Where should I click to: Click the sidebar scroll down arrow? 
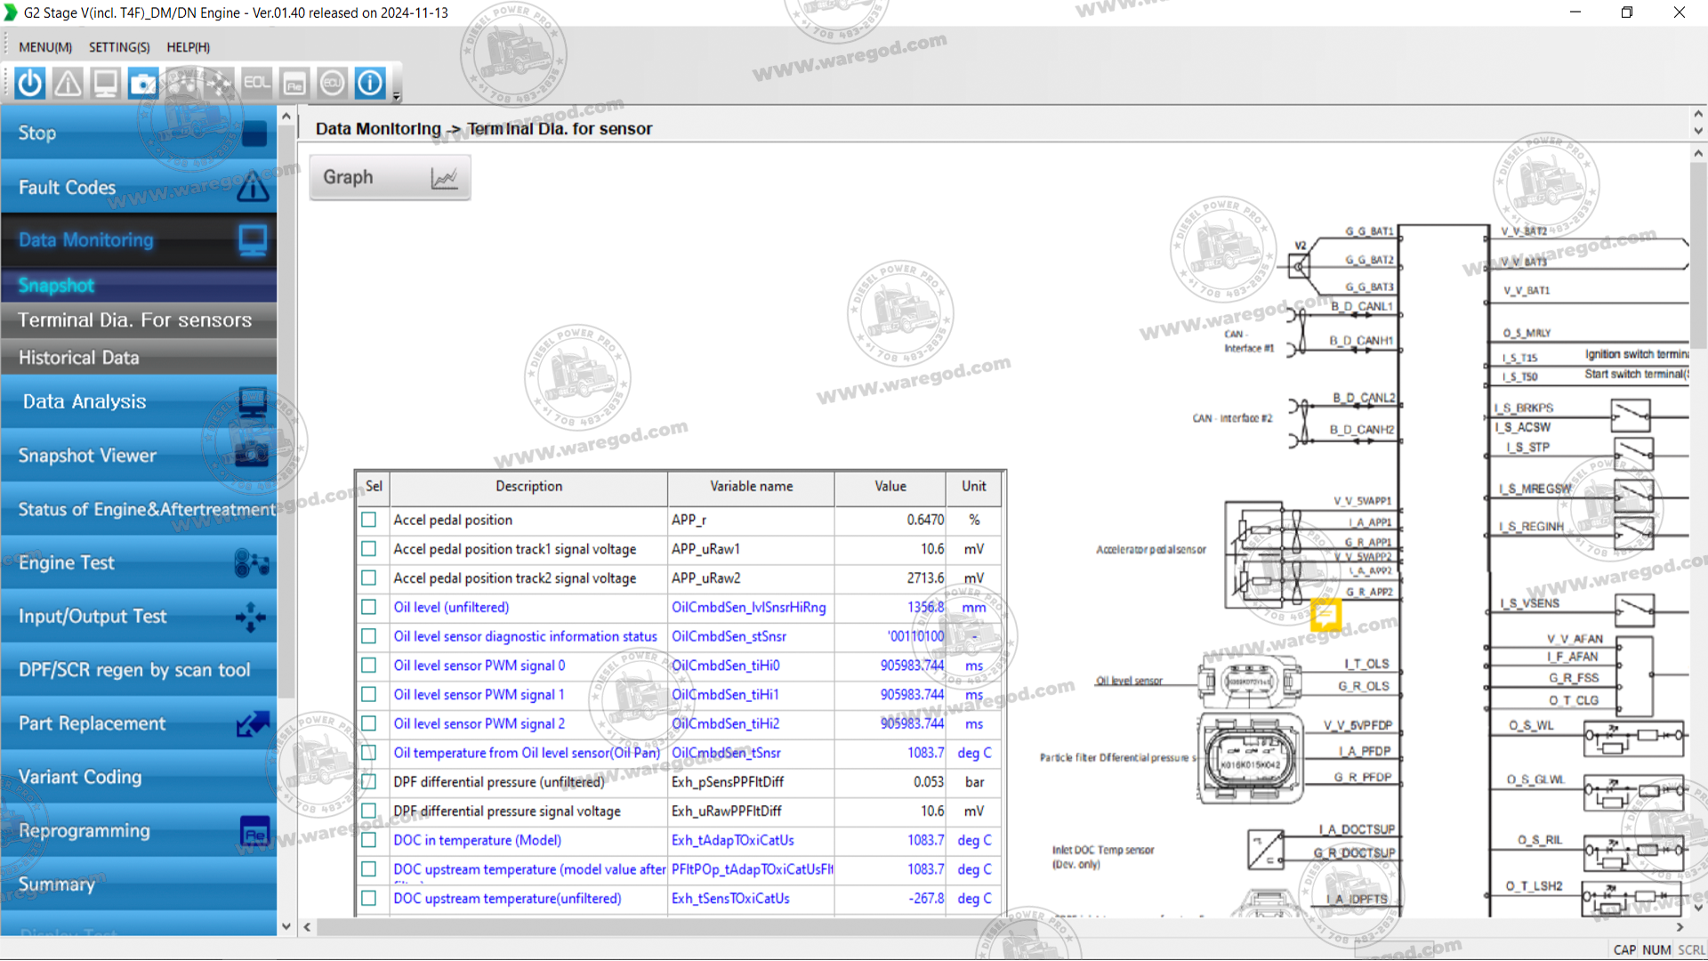tap(286, 926)
